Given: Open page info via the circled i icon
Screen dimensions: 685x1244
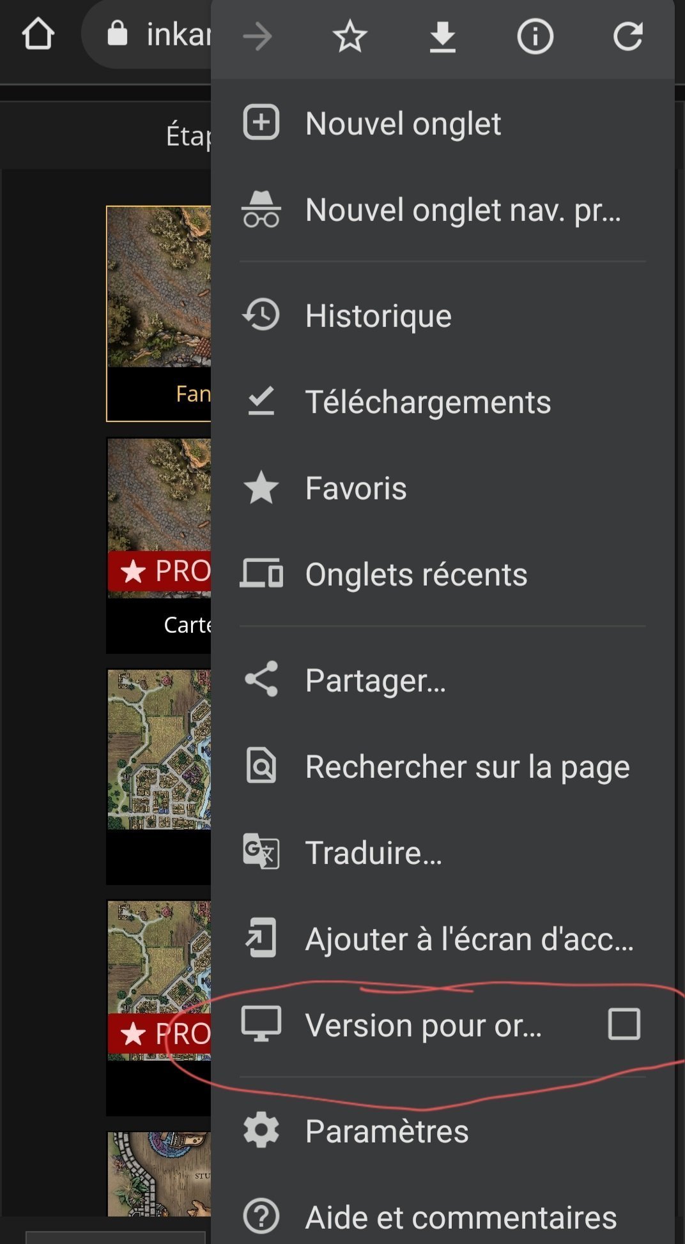Looking at the screenshot, I should pyautogui.click(x=535, y=36).
